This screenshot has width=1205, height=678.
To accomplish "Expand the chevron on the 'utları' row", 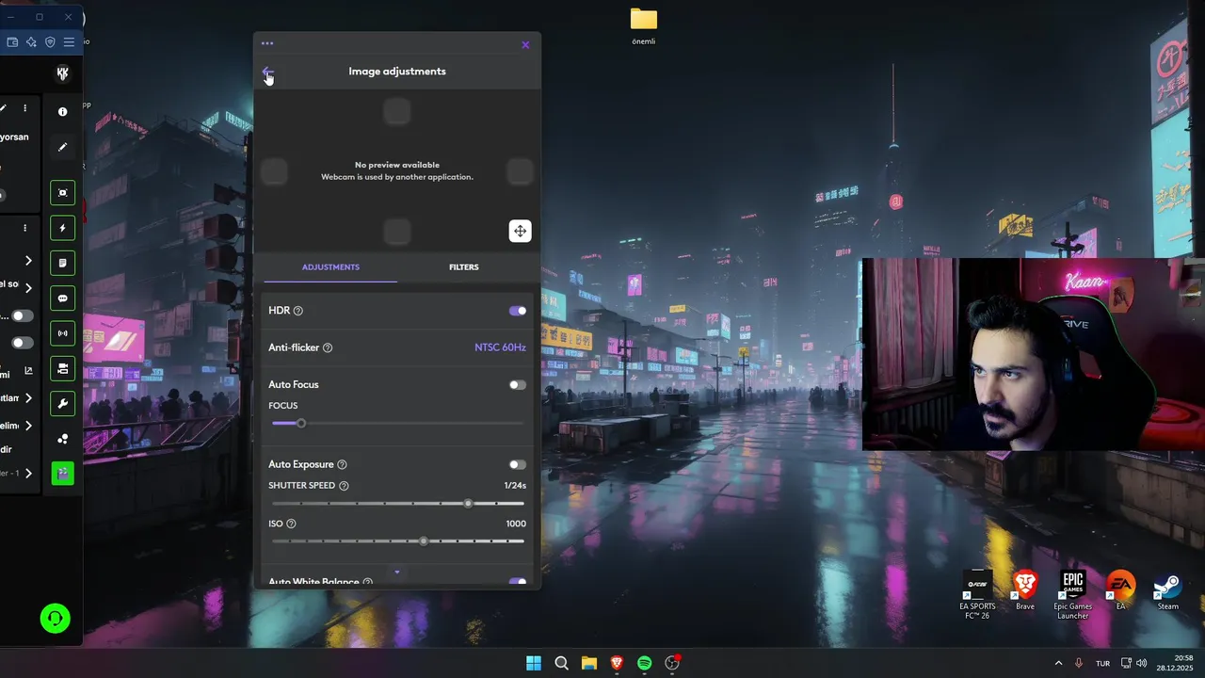I will click(28, 398).
